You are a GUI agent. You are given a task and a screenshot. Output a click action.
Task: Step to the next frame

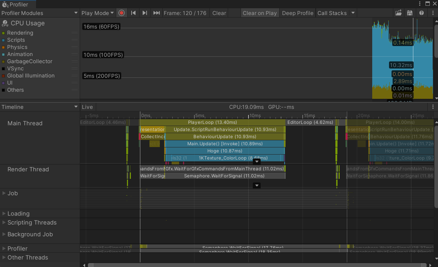145,12
